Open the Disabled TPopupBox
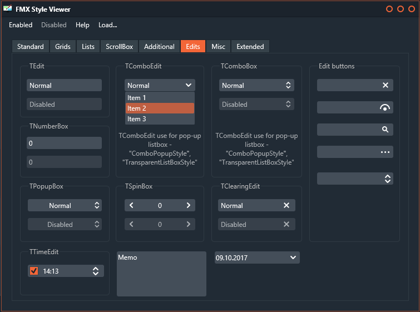Screen dimensions: 420x312 click(x=65, y=225)
